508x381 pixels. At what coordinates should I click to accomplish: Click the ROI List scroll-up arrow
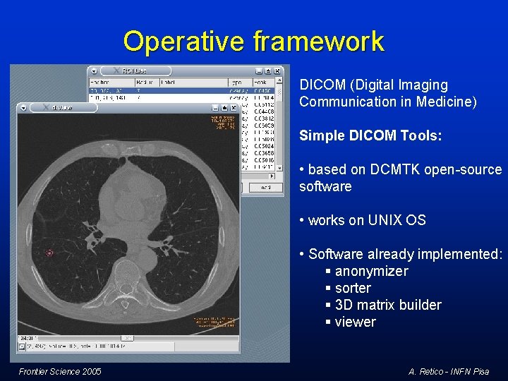pyautogui.click(x=279, y=80)
